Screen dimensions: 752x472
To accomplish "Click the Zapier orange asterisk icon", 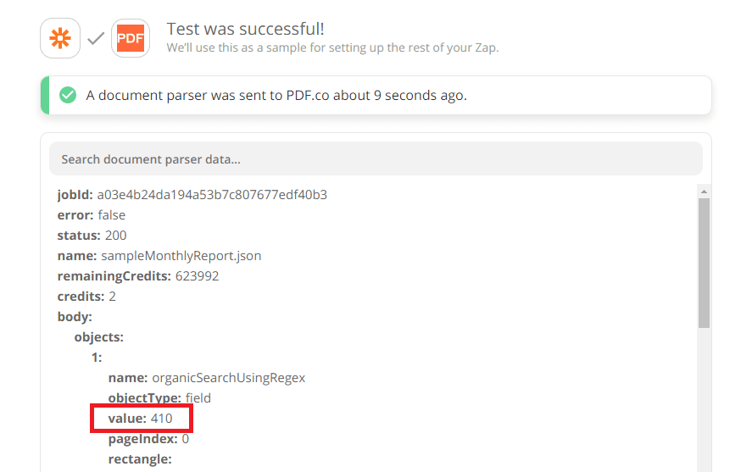I will [60, 39].
